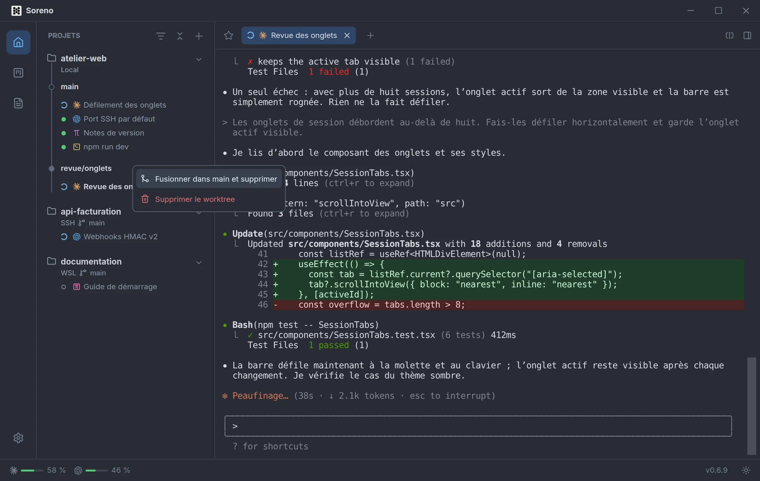Screen dimensions: 760x481
Task: Open the Home view in the sidebar
Action: [18, 42]
